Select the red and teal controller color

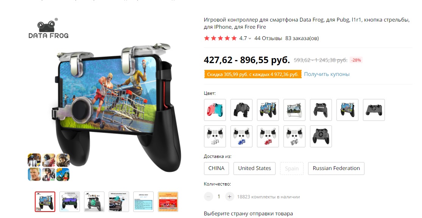215,110
